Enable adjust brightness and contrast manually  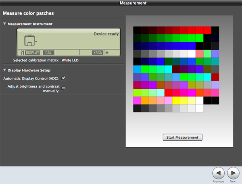point(63,88)
